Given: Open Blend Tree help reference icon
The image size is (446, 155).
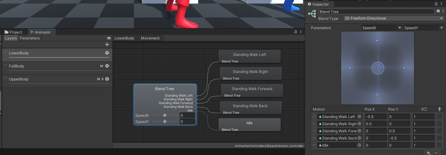Looking at the screenshot, I should 438,11.
